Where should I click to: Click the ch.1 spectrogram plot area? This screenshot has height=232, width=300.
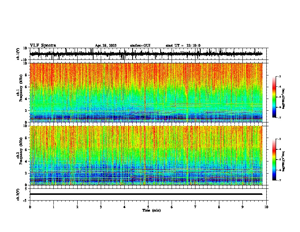point(146,92)
